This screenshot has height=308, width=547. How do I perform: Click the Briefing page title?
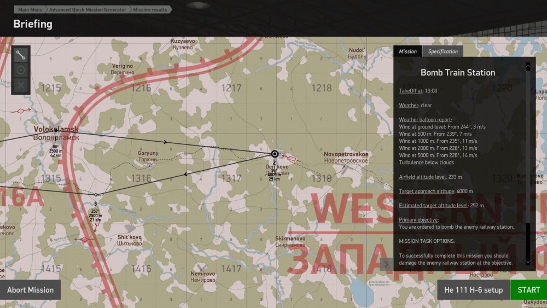[33, 24]
